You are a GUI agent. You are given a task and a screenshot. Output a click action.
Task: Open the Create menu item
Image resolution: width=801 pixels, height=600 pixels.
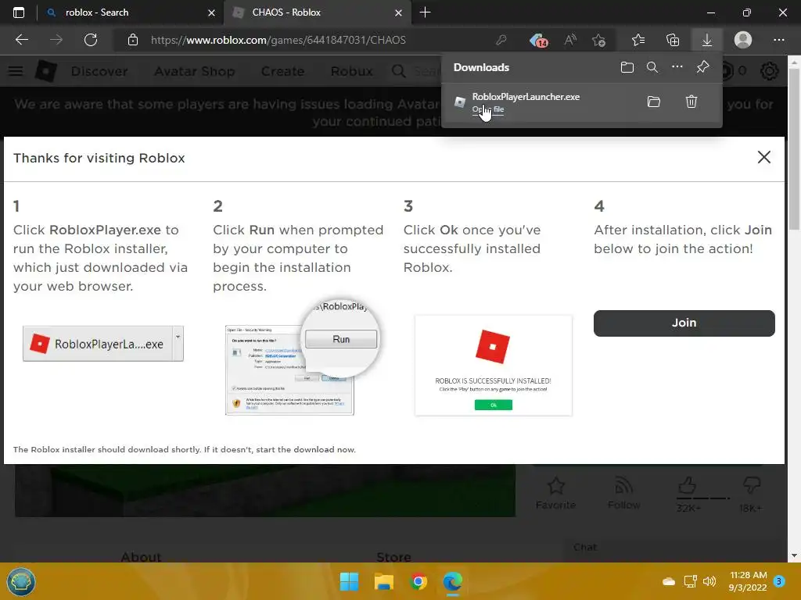282,71
